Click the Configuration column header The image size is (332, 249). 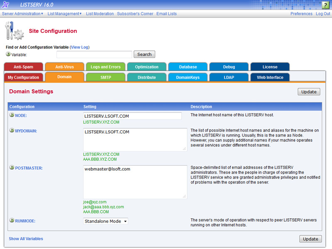(x=22, y=107)
